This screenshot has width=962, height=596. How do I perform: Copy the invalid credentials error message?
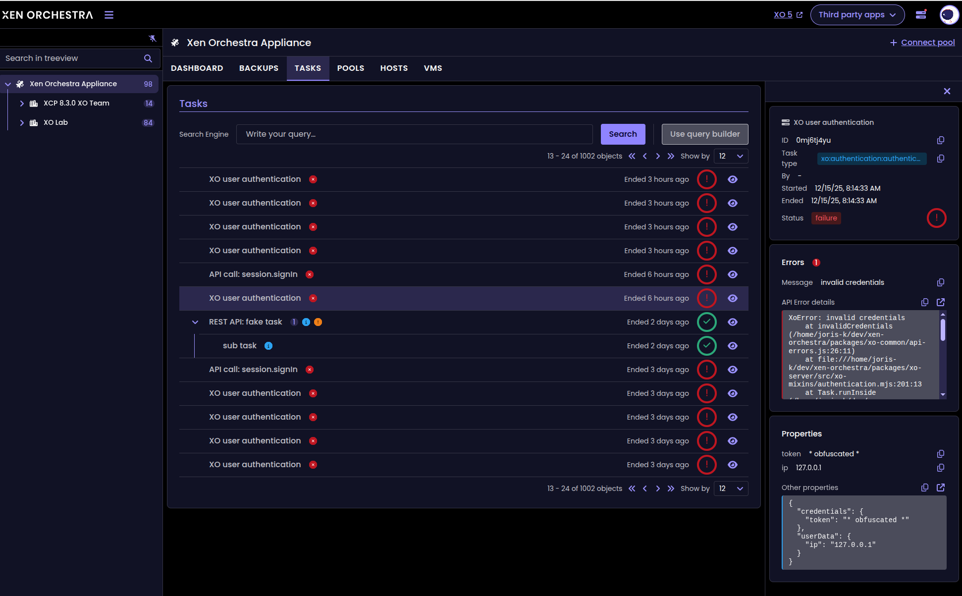940,282
